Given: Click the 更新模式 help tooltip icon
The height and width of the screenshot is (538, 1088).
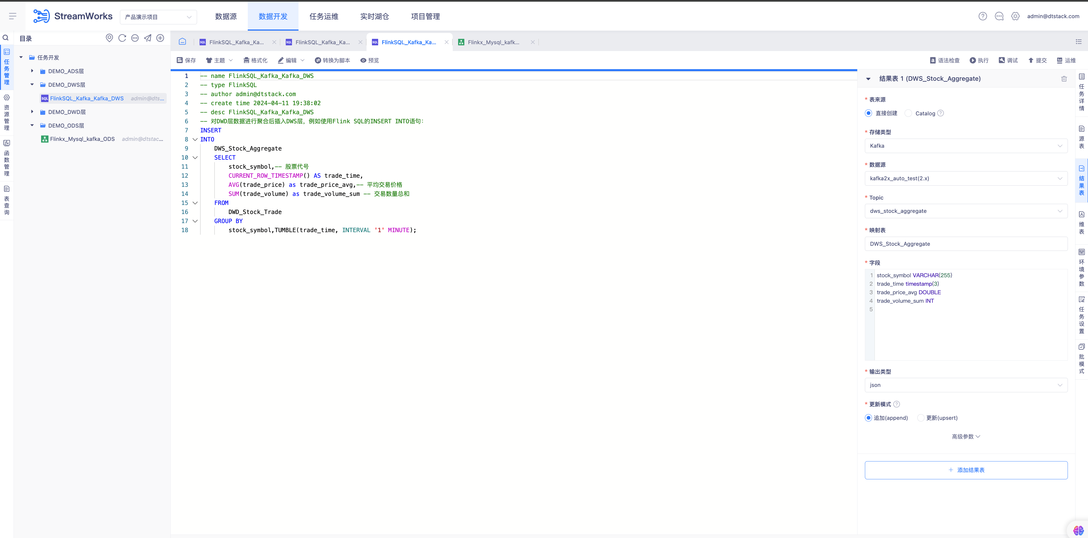Looking at the screenshot, I should 897,404.
